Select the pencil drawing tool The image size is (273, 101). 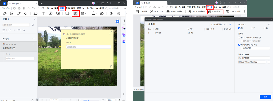point(19,13)
